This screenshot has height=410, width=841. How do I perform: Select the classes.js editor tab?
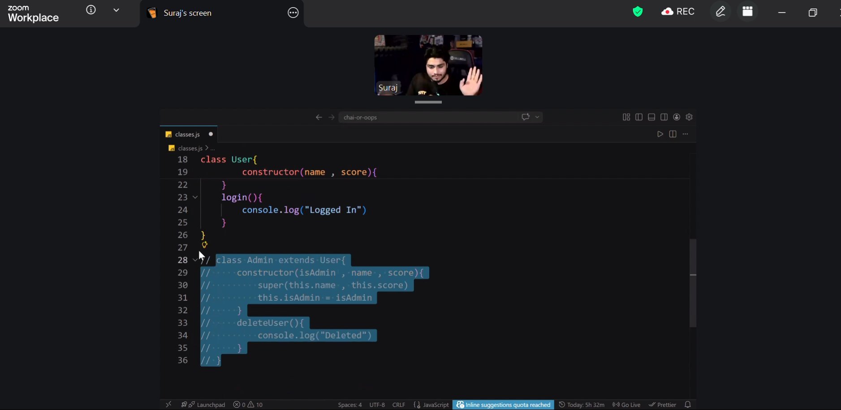coord(189,134)
